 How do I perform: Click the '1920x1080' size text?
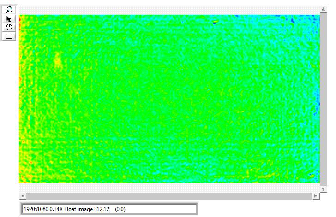tap(36, 209)
